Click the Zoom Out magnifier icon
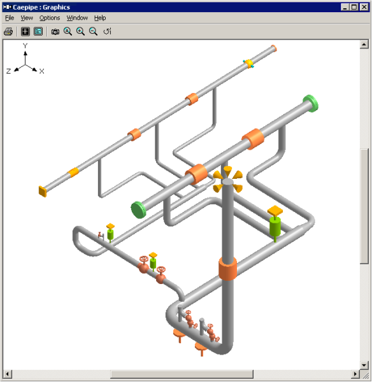This screenshot has height=382, width=372. pos(93,31)
